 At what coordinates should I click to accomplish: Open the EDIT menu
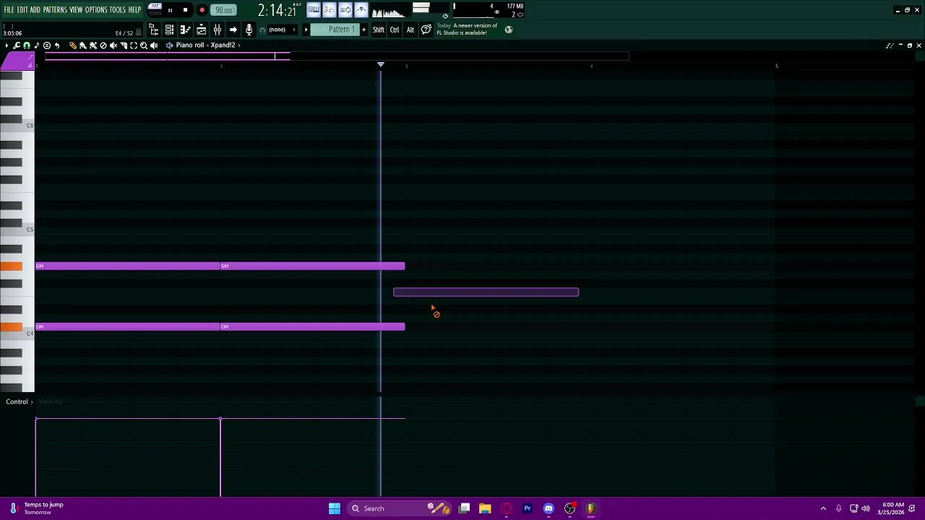[x=22, y=10]
